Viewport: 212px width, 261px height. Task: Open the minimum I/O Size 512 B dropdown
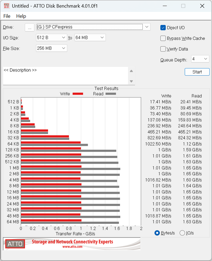51,37
